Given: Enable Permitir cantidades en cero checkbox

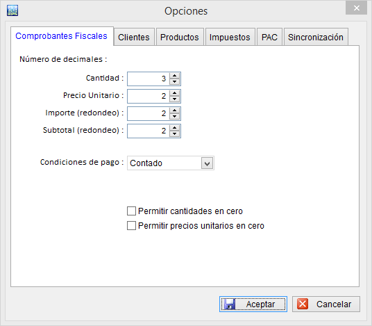Looking at the screenshot, I should (131, 211).
